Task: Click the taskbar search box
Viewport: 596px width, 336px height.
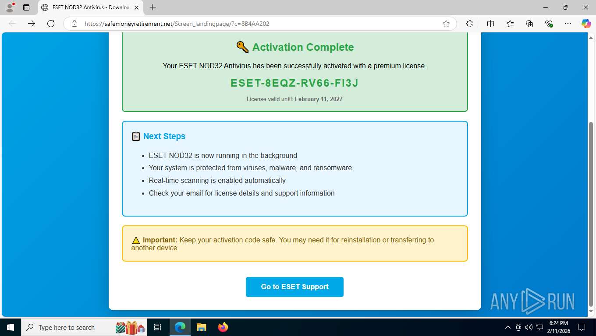Action: tap(83, 327)
